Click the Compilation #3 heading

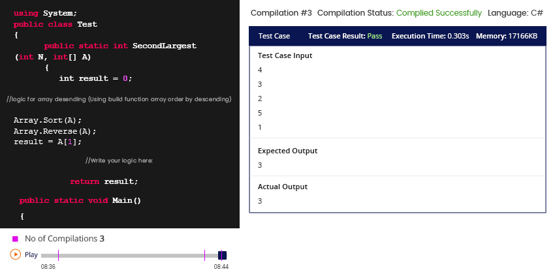click(281, 13)
